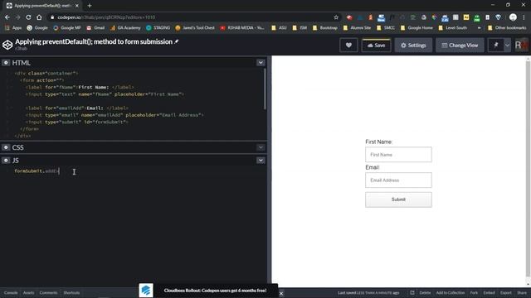Image resolution: width=531 pixels, height=298 pixels.
Task: Open the pen Settings
Action: pos(413,46)
